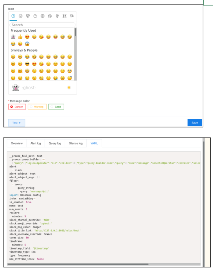
Task: Pick the zipper-mouth face emoji
Action: click(x=41, y=78)
